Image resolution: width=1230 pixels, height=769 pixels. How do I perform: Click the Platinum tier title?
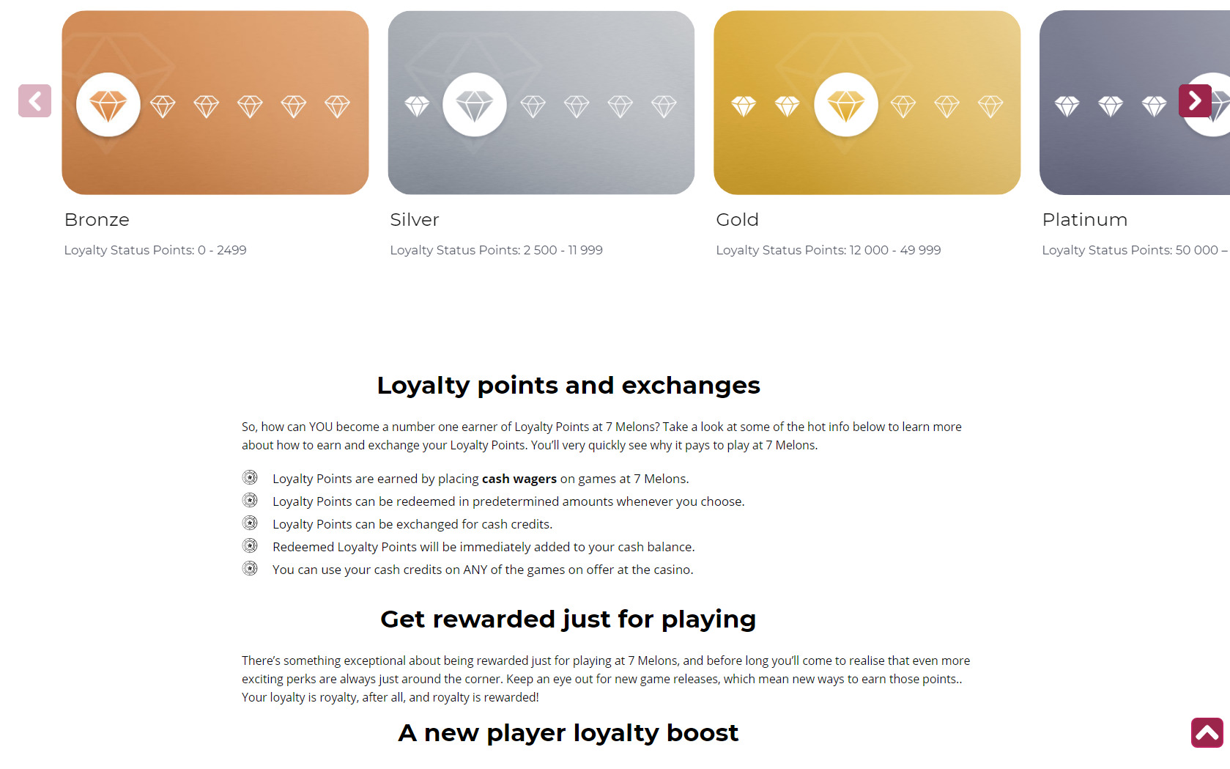click(1085, 220)
